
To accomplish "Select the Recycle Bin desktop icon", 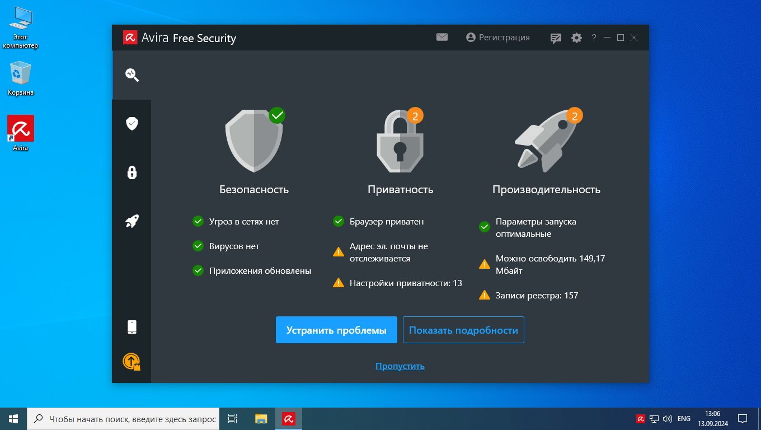I will [21, 78].
